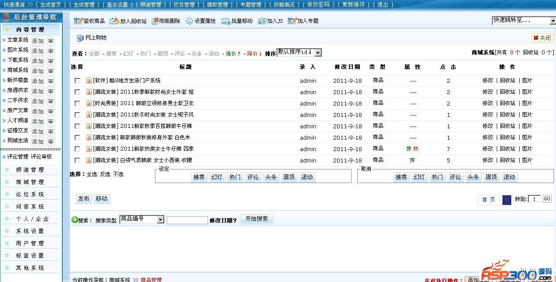Click the 后台管理导航 logo icon
The width and height of the screenshot is (556, 282).
click(x=7, y=18)
